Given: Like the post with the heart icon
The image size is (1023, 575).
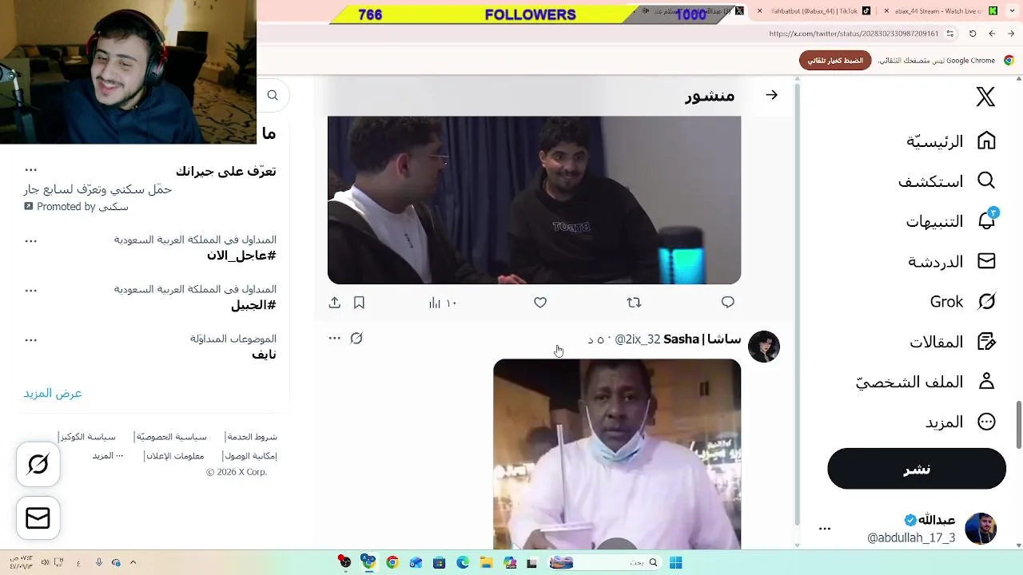Looking at the screenshot, I should [540, 303].
